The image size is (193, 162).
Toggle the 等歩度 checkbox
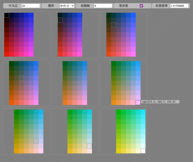pos(141,6)
